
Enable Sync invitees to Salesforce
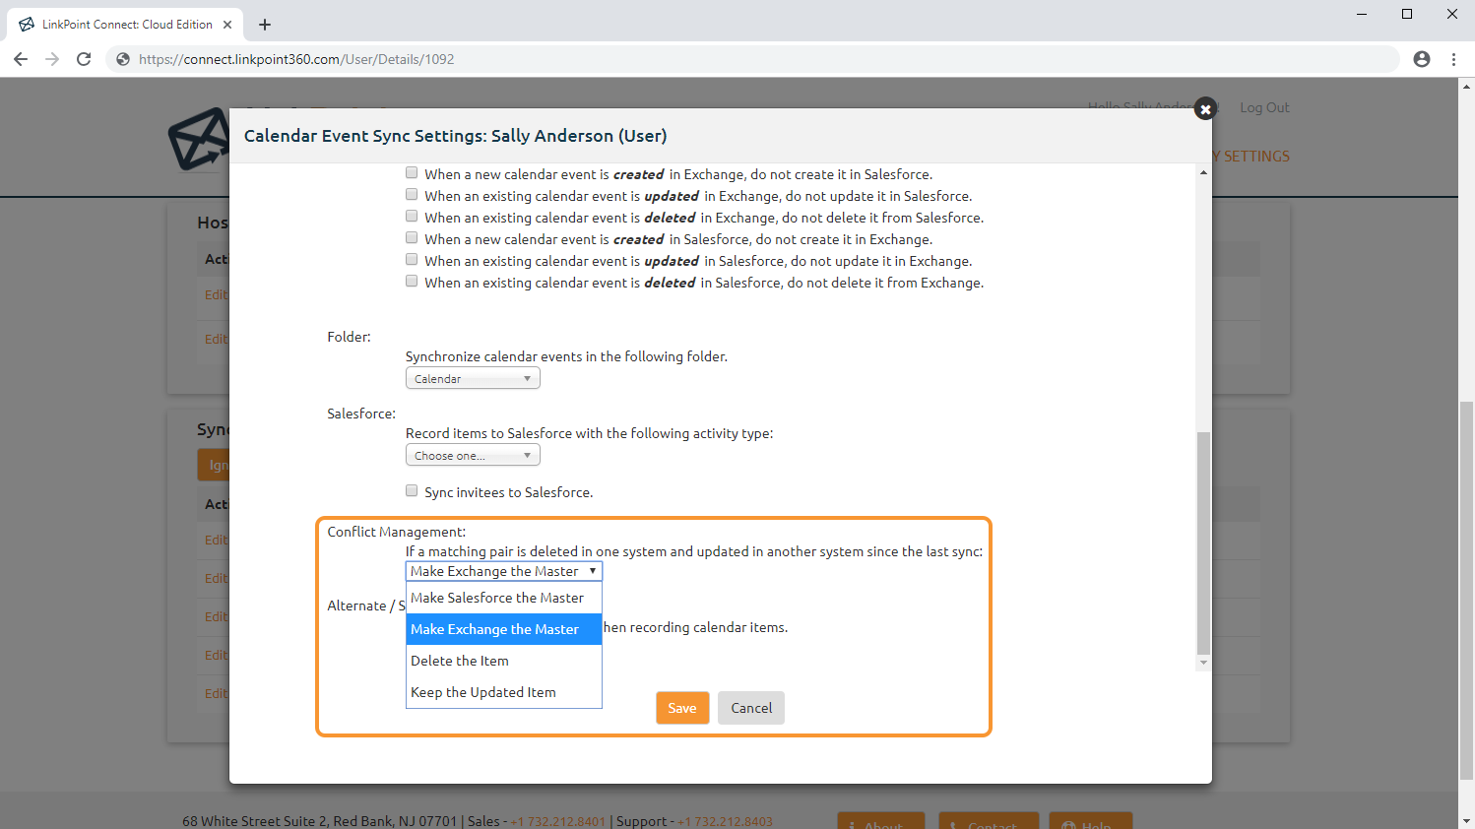(x=412, y=491)
